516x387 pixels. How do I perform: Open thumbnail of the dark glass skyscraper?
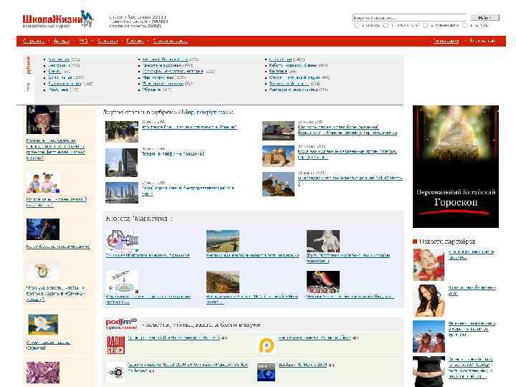pyautogui.click(x=121, y=163)
